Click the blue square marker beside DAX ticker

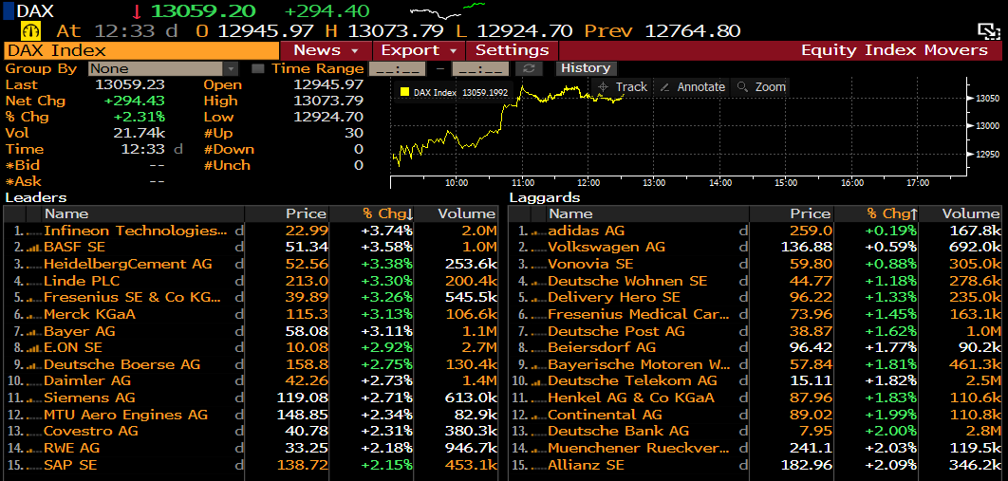[x=9, y=10]
